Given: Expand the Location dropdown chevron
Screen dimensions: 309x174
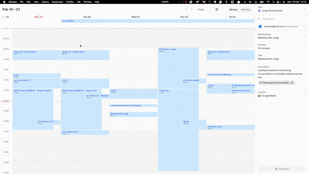Looking at the screenshot, I should click(x=304, y=94).
